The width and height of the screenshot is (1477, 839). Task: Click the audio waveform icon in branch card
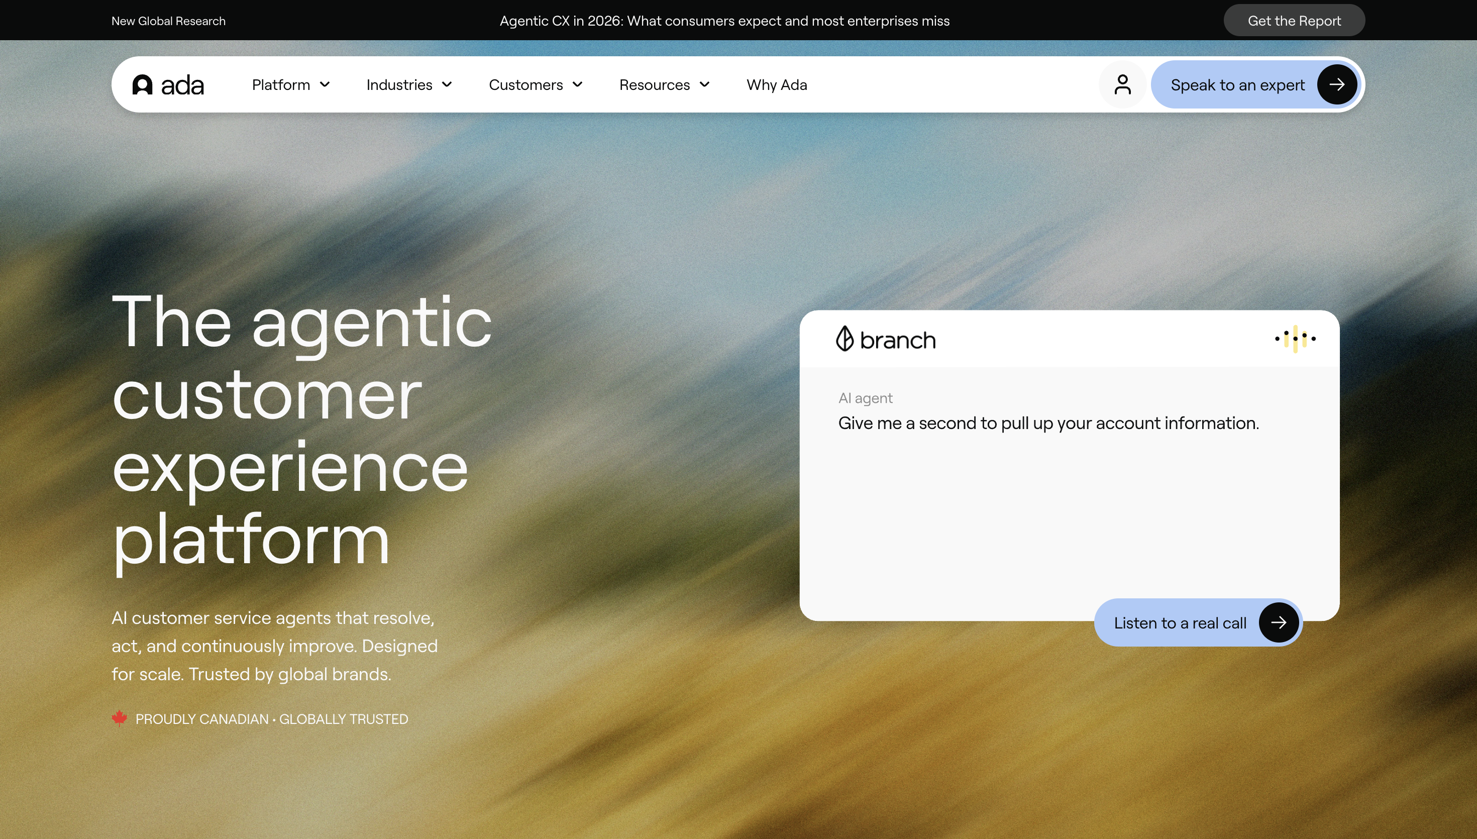[x=1295, y=339]
